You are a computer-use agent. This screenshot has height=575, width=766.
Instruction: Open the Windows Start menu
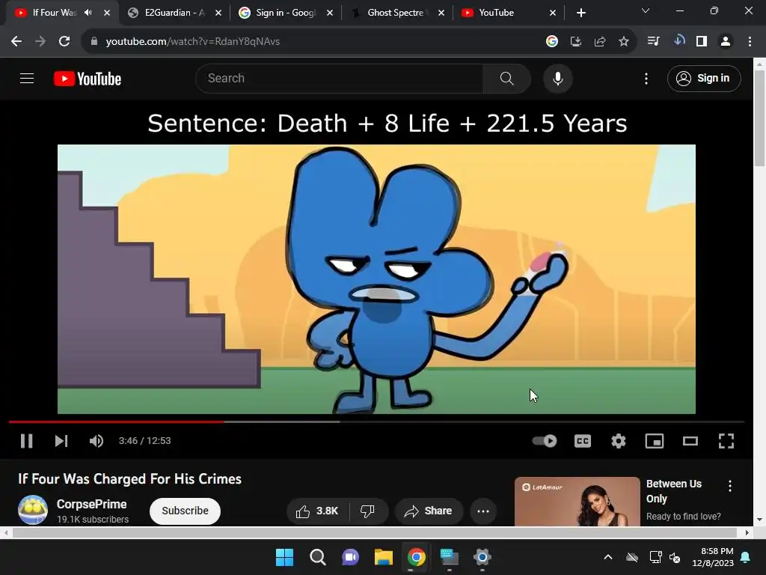(x=284, y=557)
